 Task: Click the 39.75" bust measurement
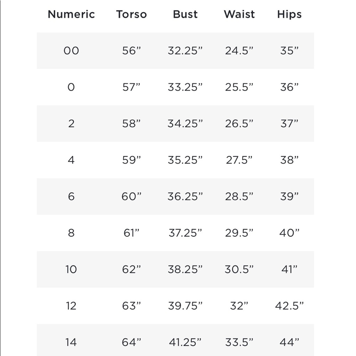point(185,306)
